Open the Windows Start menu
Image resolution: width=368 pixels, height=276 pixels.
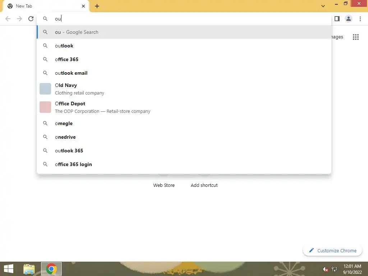click(9, 269)
